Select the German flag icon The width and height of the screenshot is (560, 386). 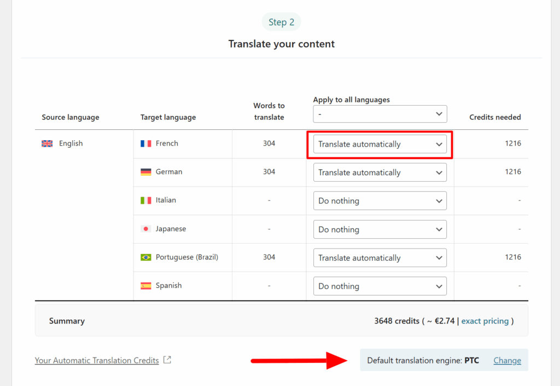pos(145,171)
